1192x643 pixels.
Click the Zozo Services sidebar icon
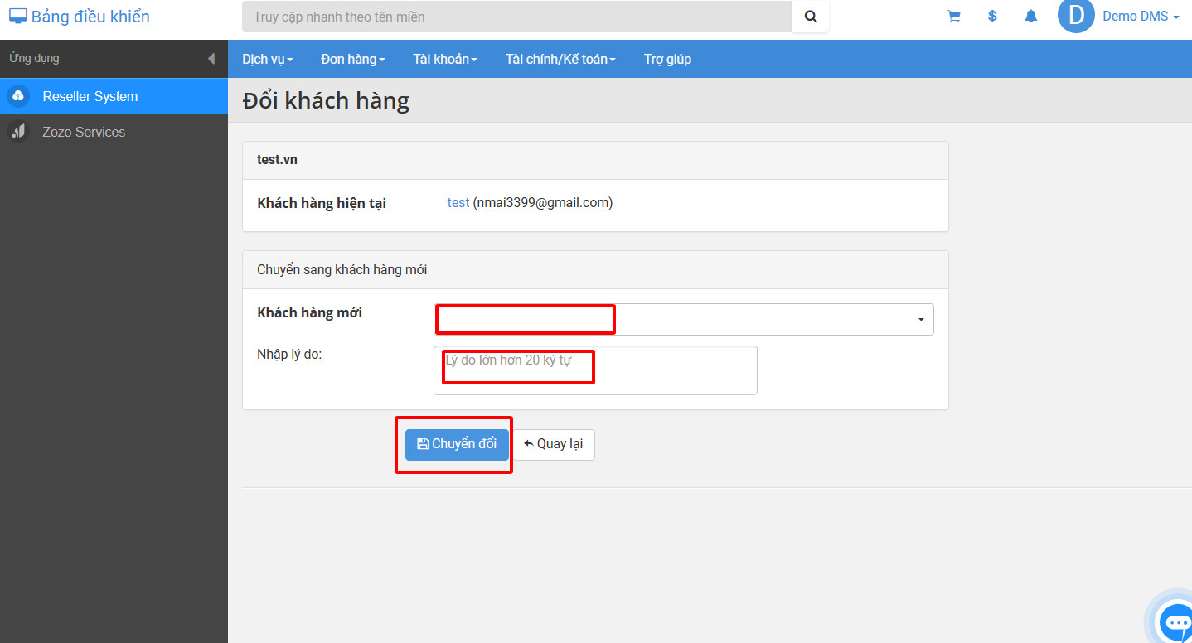coord(18,132)
